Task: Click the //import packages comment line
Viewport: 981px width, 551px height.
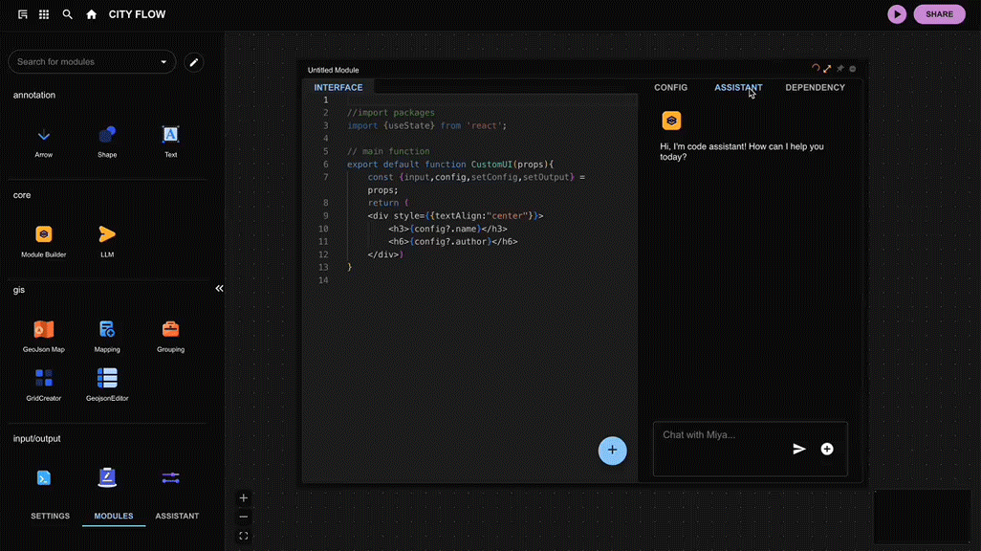Action: click(390, 113)
